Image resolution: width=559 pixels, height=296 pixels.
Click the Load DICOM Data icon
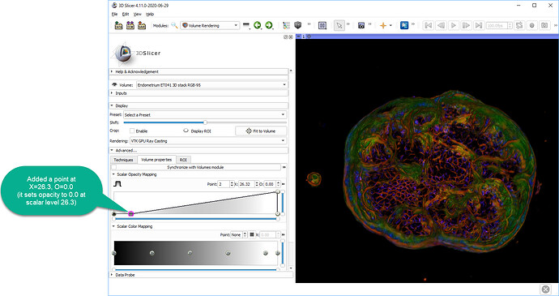(x=130, y=25)
